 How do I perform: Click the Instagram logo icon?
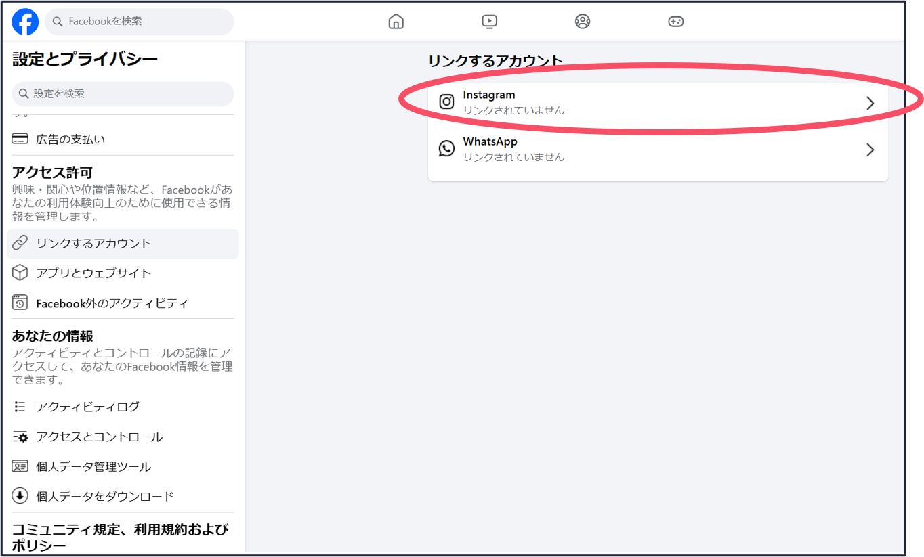pyautogui.click(x=446, y=102)
